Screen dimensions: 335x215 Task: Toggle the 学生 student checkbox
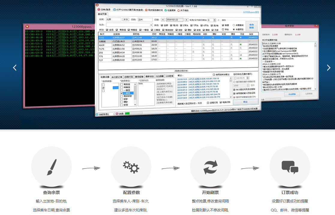pos(223,29)
